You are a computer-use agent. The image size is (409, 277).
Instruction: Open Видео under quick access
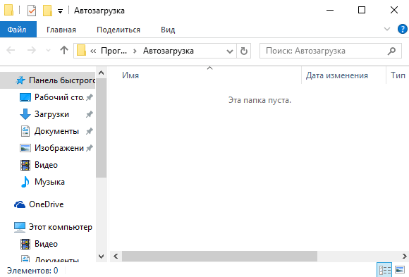coord(39,165)
